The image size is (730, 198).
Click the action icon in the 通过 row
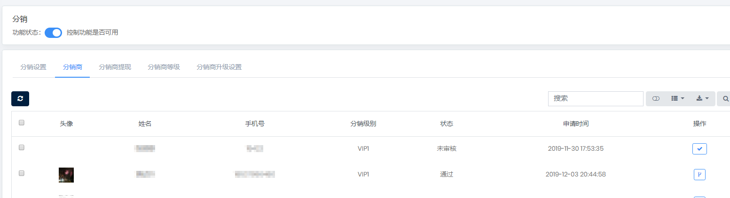click(699, 175)
